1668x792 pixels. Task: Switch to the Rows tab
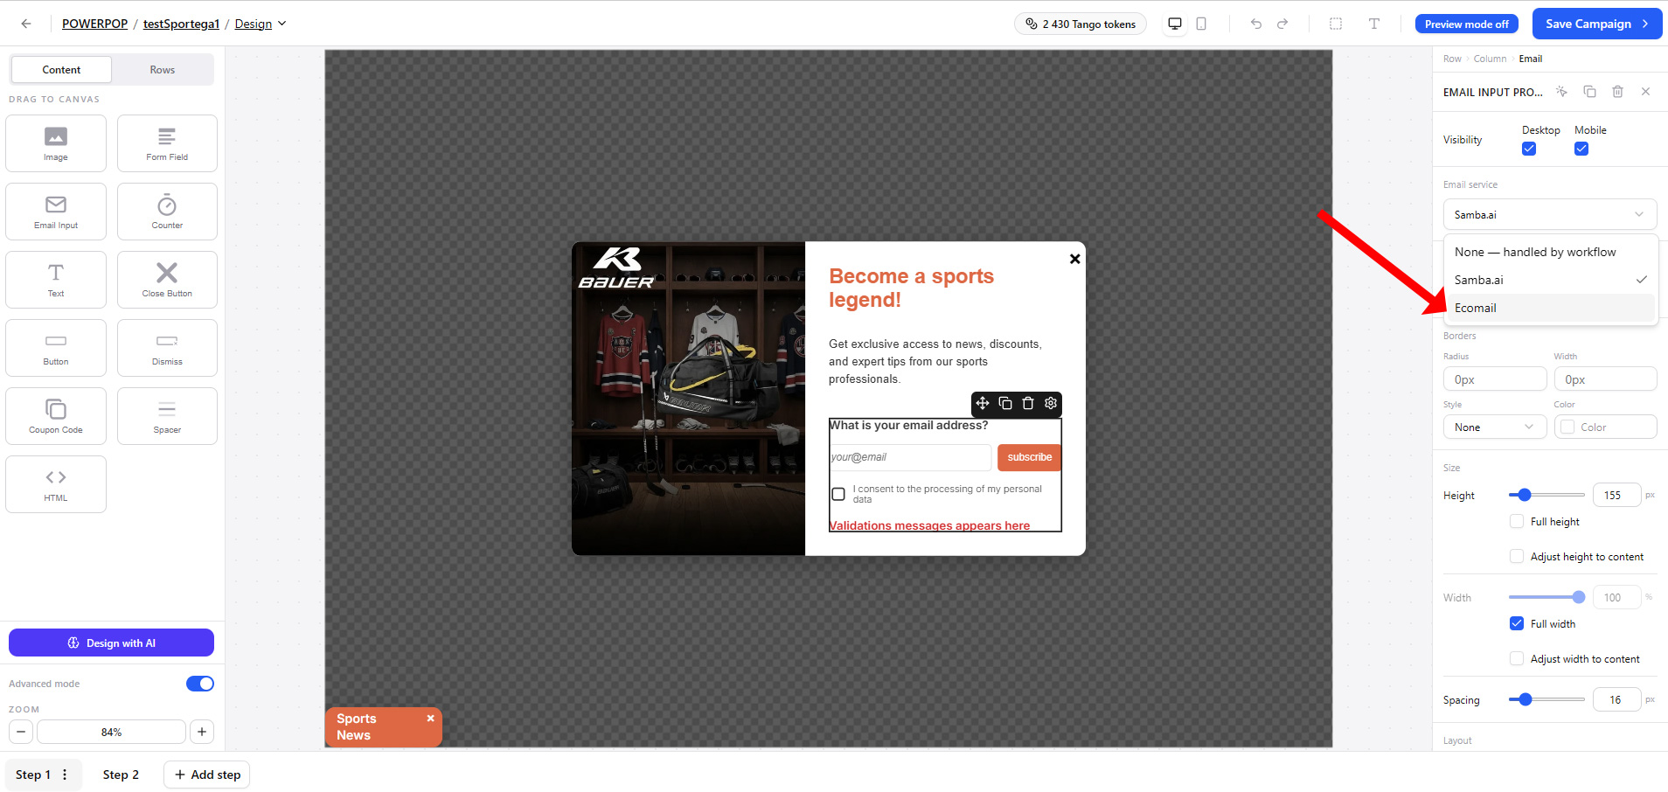click(x=163, y=70)
